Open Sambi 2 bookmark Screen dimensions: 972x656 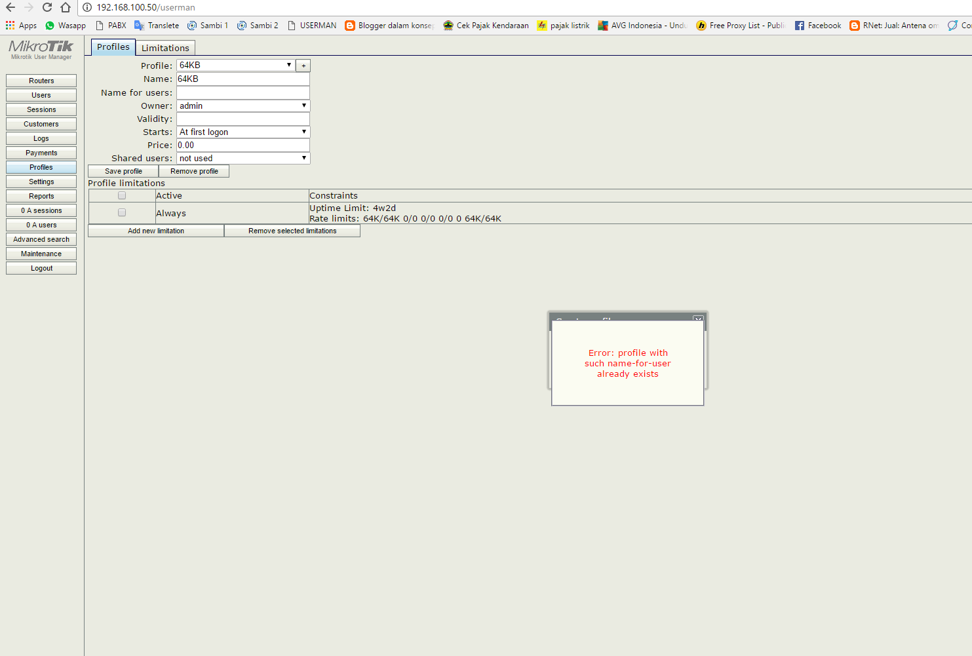258,26
